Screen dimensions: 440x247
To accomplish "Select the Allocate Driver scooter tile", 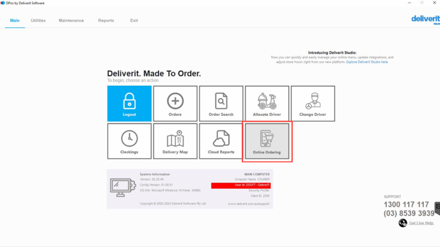I will click(x=267, y=104).
